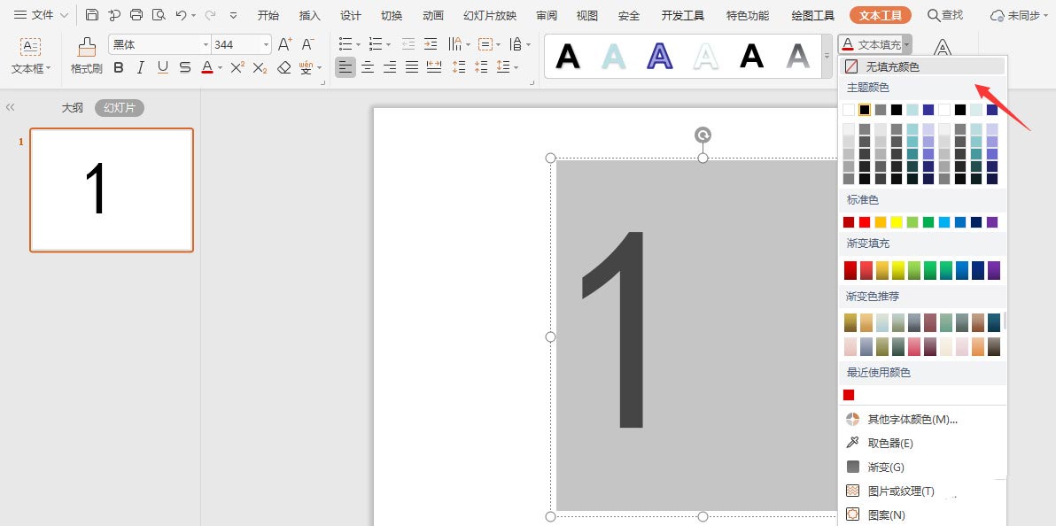
Task: Open 其他字体颜色(M) more colors option
Action: tap(912, 419)
